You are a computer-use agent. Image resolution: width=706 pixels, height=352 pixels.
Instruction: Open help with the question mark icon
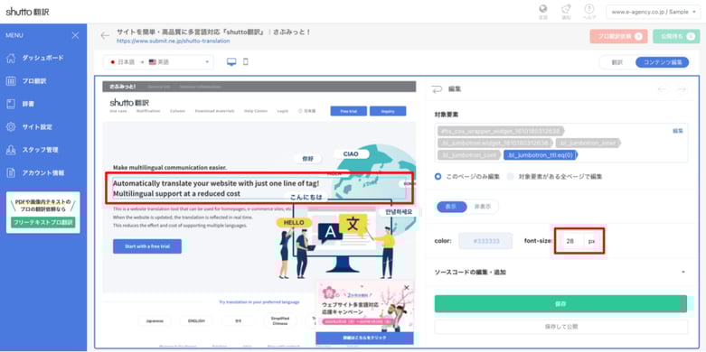point(588,9)
